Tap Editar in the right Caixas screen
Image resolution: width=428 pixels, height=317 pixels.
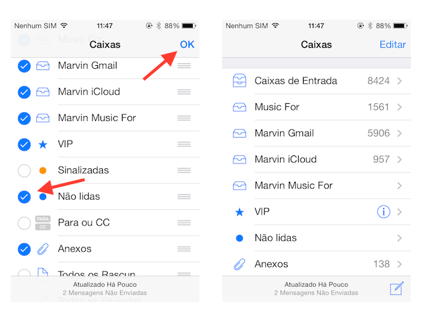392,44
